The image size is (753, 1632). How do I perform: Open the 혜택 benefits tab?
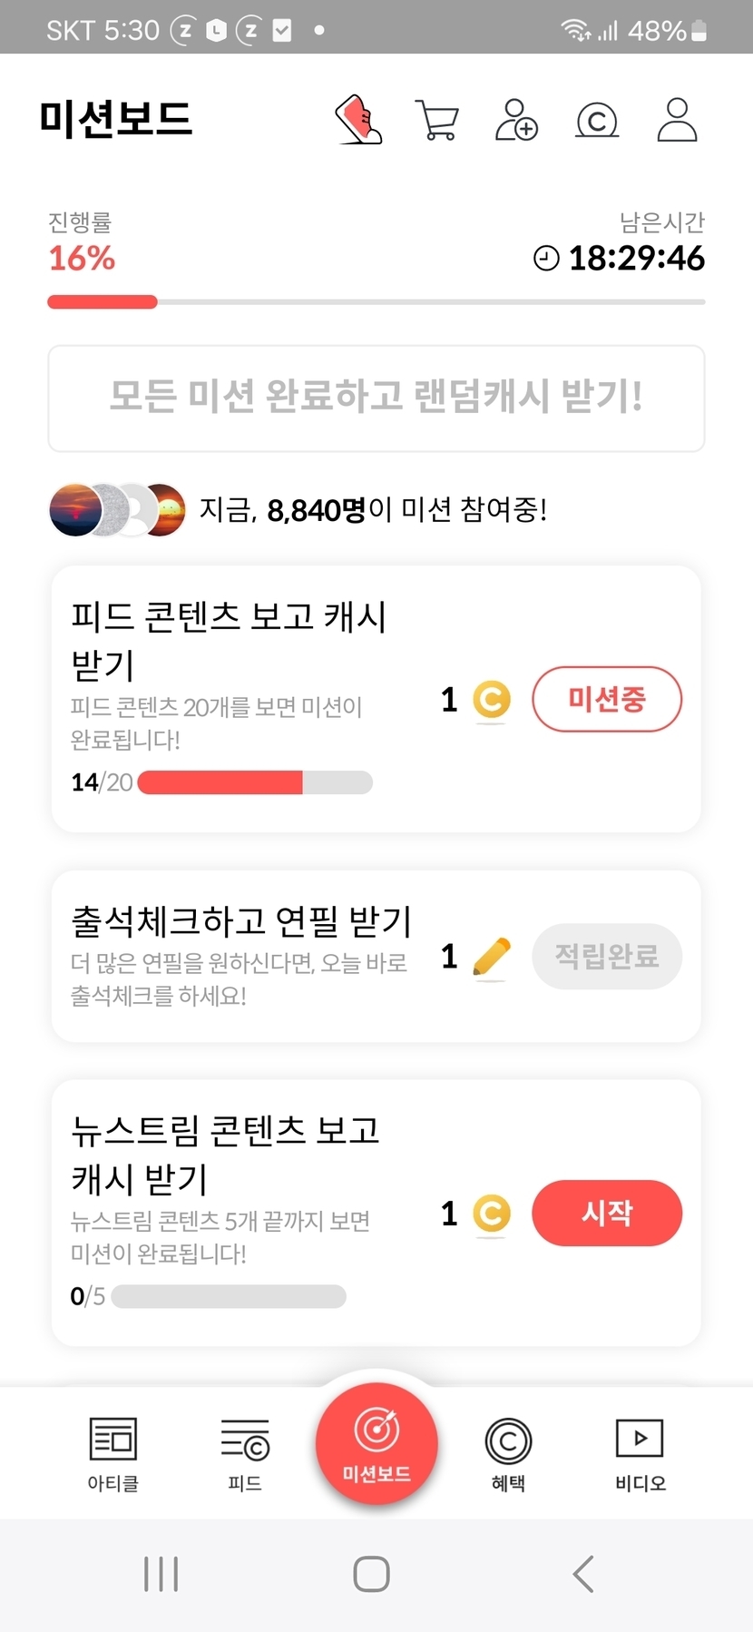508,1453
